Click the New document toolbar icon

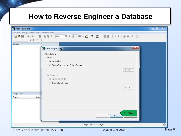(16, 36)
